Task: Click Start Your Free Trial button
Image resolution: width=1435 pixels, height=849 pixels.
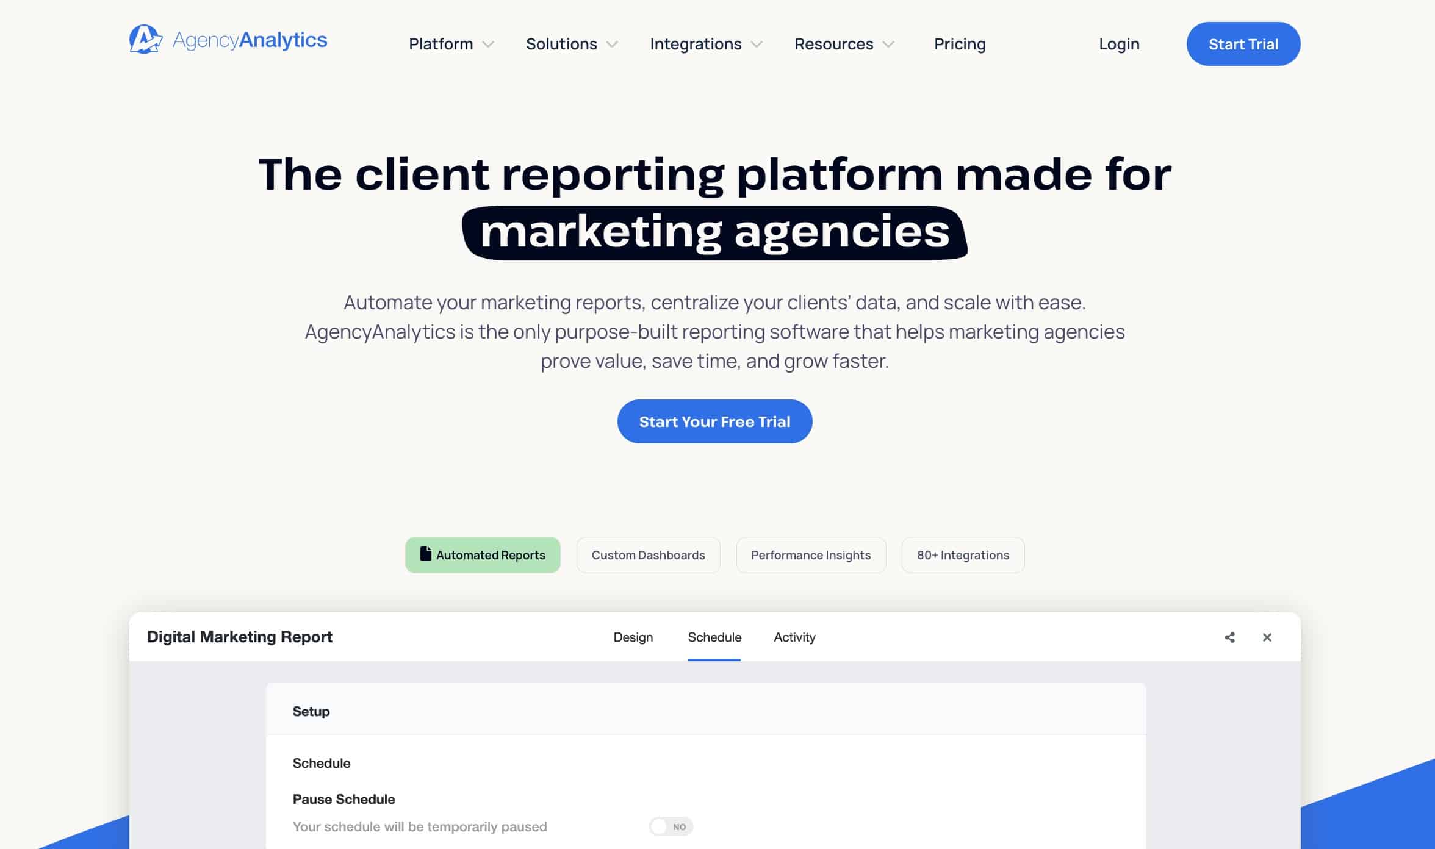Action: (714, 421)
